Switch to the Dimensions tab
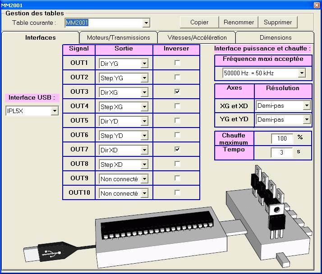The height and width of the screenshot is (274, 322). click(276, 37)
